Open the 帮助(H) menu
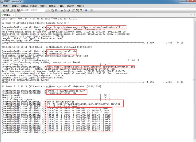The image size is (196, 142). (x=80, y=6)
